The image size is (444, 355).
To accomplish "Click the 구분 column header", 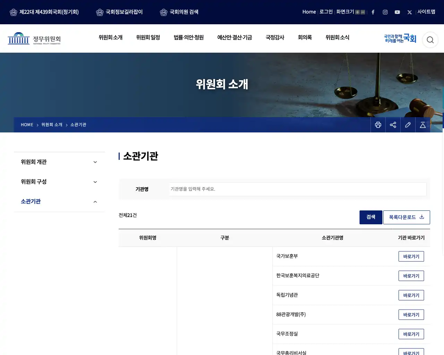I will [x=225, y=238].
